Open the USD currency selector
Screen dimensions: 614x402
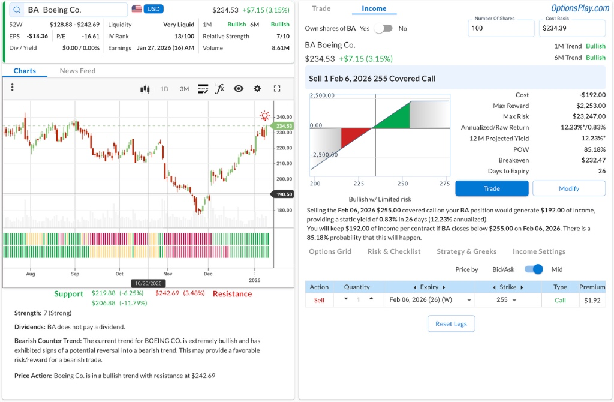tap(153, 10)
